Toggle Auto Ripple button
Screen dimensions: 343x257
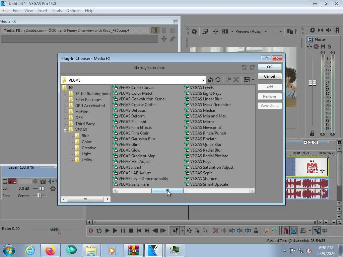pyautogui.click(x=303, y=231)
